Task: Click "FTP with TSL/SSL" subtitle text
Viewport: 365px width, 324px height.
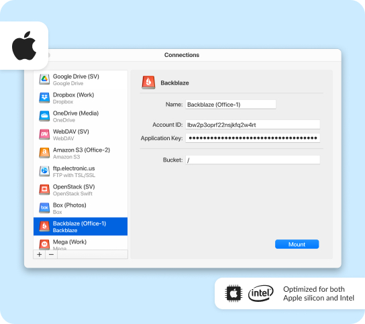Action: point(74,175)
